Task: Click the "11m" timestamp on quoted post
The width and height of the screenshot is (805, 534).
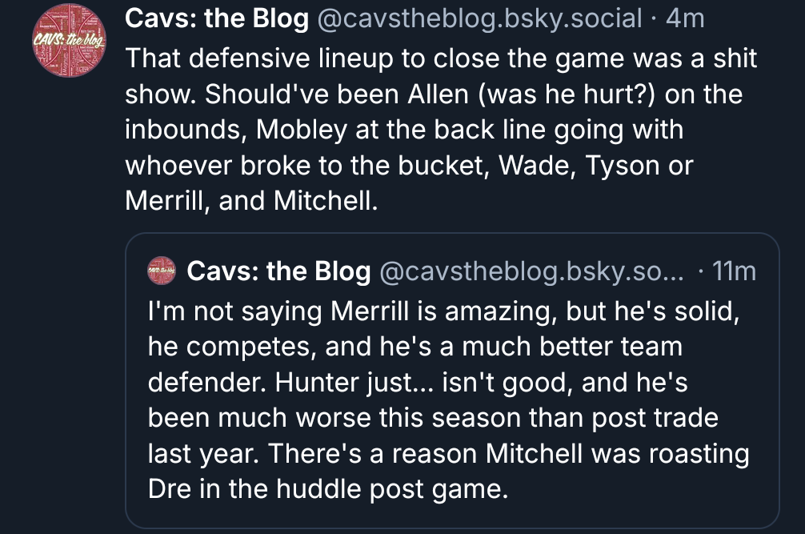Action: [733, 271]
